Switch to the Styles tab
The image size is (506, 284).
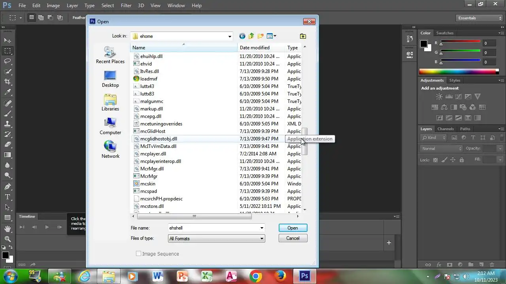click(455, 80)
